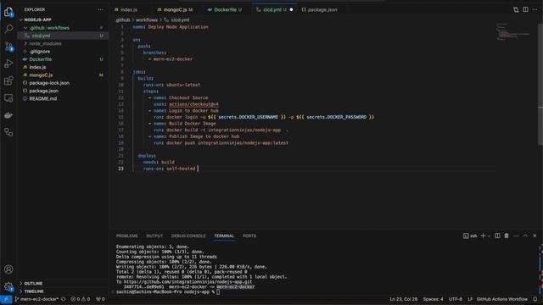Switch to the package.json editor tab
The width and height of the screenshot is (543, 305).
click(319, 9)
